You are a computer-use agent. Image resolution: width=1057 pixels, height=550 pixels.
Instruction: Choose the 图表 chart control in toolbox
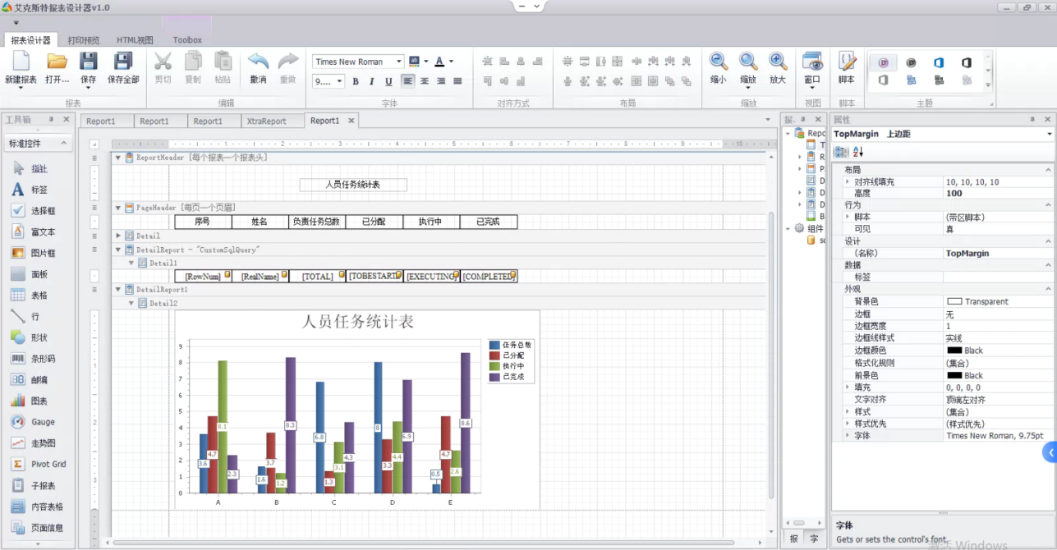tap(18, 401)
